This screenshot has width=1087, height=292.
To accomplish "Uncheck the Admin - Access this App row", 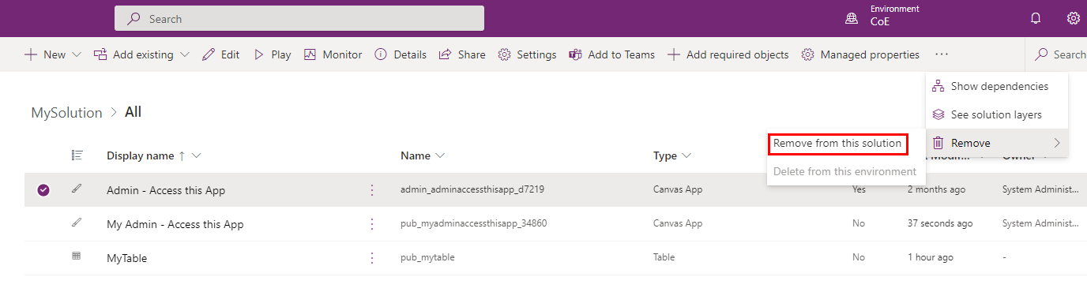I will pyautogui.click(x=43, y=190).
